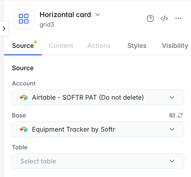
Task: Click the Airtable logo in Account field
Action: click(24, 98)
